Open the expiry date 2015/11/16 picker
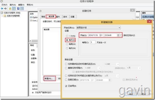 pyautogui.click(x=93, y=80)
